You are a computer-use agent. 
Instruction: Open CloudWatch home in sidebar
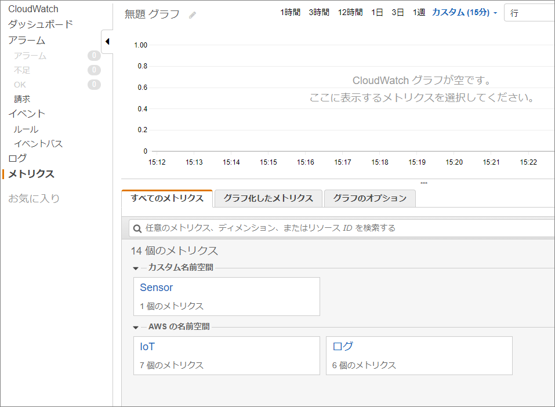33,9
